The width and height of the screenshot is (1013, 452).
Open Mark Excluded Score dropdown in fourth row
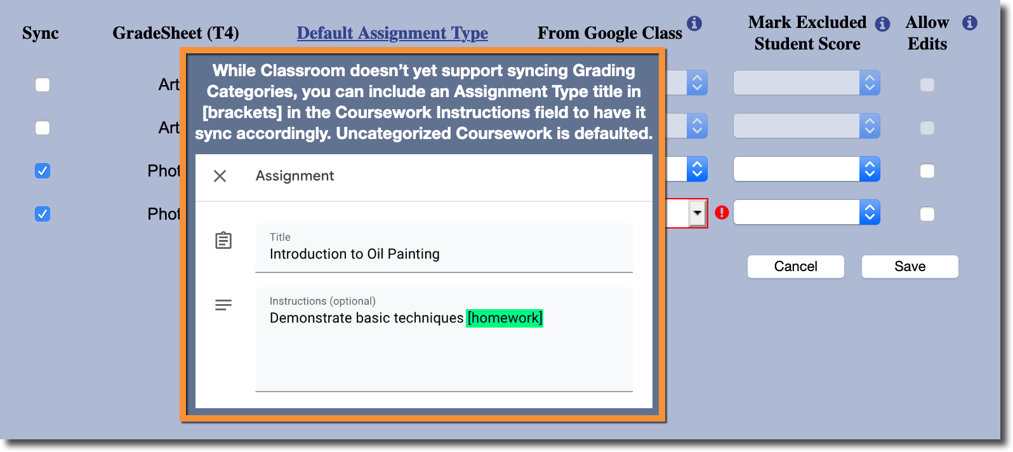pos(806,213)
